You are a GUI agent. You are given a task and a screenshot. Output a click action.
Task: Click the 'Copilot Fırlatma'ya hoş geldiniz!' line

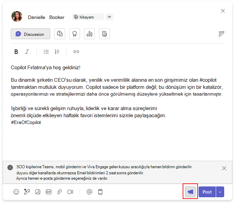click(46, 68)
